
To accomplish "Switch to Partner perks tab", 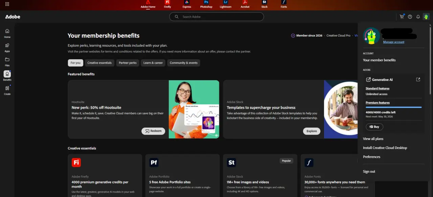I will 128,63.
